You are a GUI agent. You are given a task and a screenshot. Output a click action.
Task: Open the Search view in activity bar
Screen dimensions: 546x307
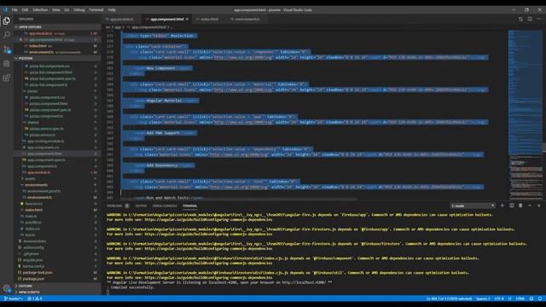tap(6, 35)
